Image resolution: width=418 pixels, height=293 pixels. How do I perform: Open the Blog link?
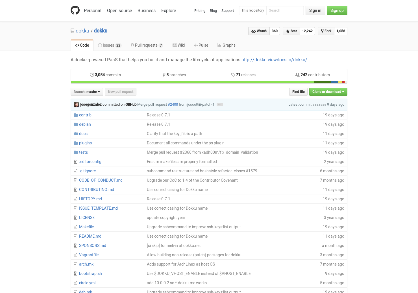(x=213, y=11)
